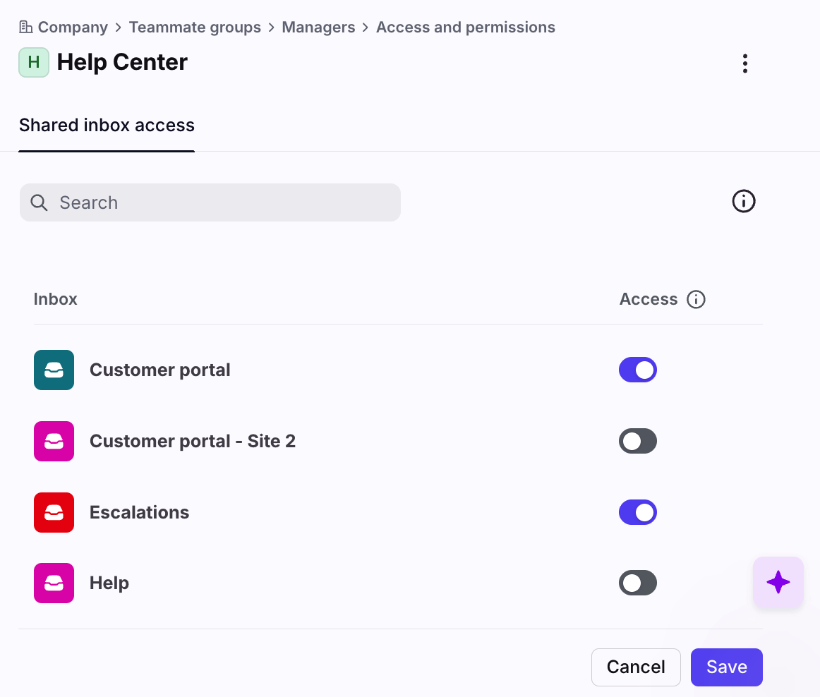Screen dimensions: 820x697
Task: Select the Shared inbox access tab
Action: point(107,126)
